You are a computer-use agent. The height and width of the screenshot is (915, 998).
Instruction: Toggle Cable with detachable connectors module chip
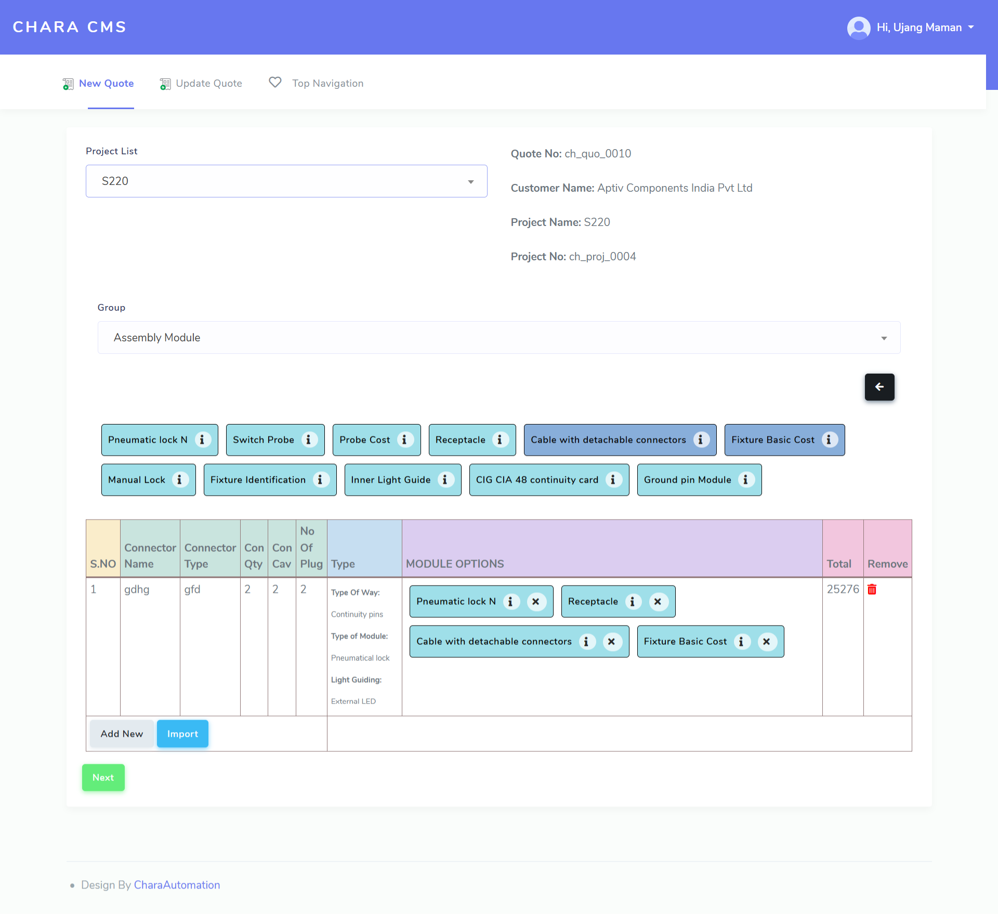click(608, 440)
